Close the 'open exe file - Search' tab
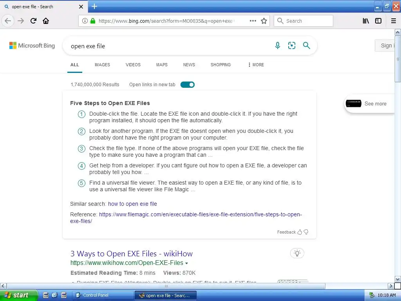This screenshot has height=301, width=401. tap(81, 7)
